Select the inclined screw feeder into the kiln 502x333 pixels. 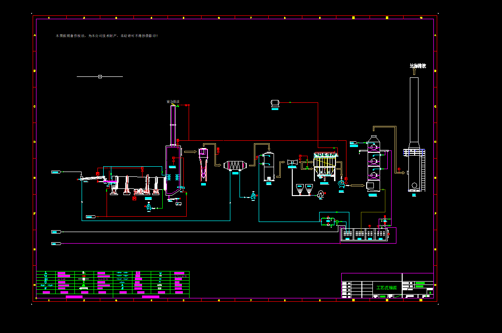(93, 178)
